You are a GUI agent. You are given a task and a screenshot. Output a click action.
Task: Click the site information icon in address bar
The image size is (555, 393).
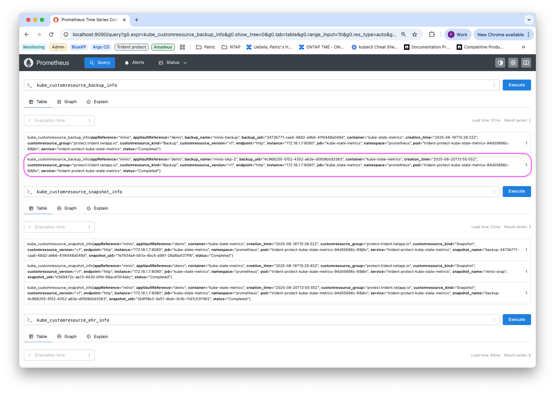click(x=66, y=34)
